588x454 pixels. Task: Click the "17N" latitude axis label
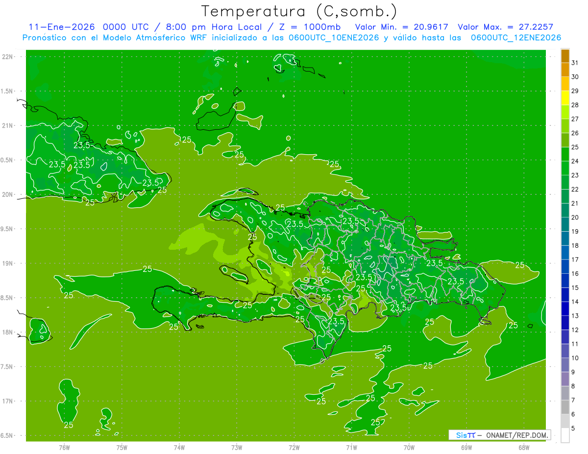(8, 401)
